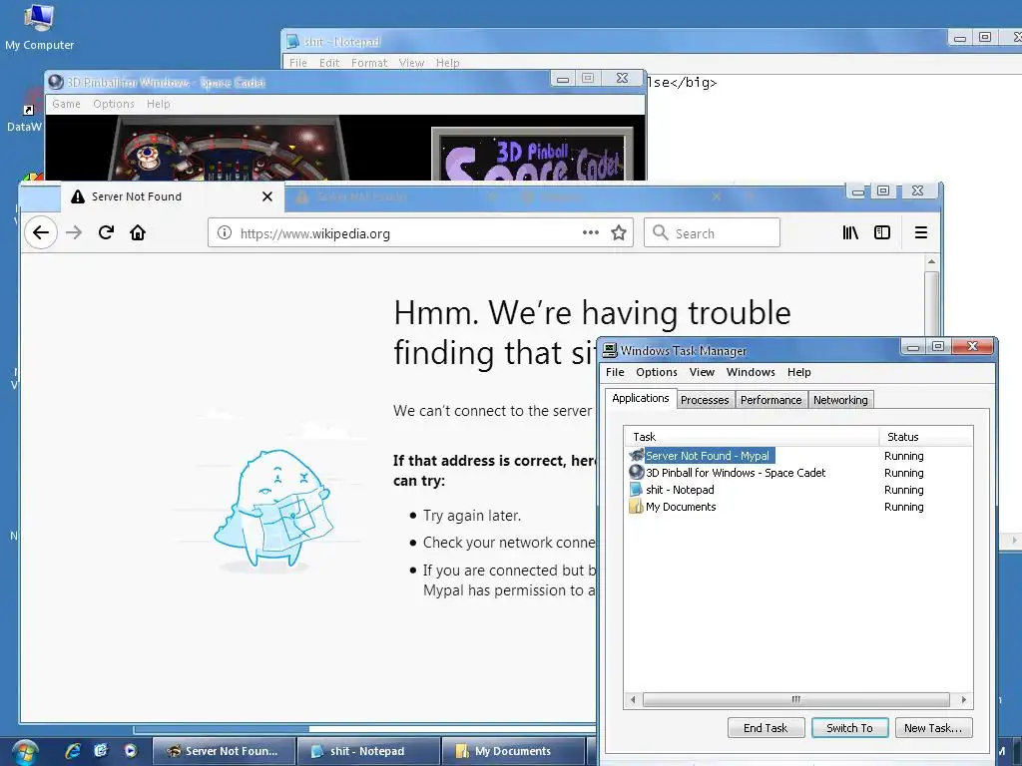Click 3D Pinball Space Cadet logo image

533,155
